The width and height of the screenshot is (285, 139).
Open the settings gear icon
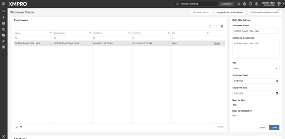[244, 4]
